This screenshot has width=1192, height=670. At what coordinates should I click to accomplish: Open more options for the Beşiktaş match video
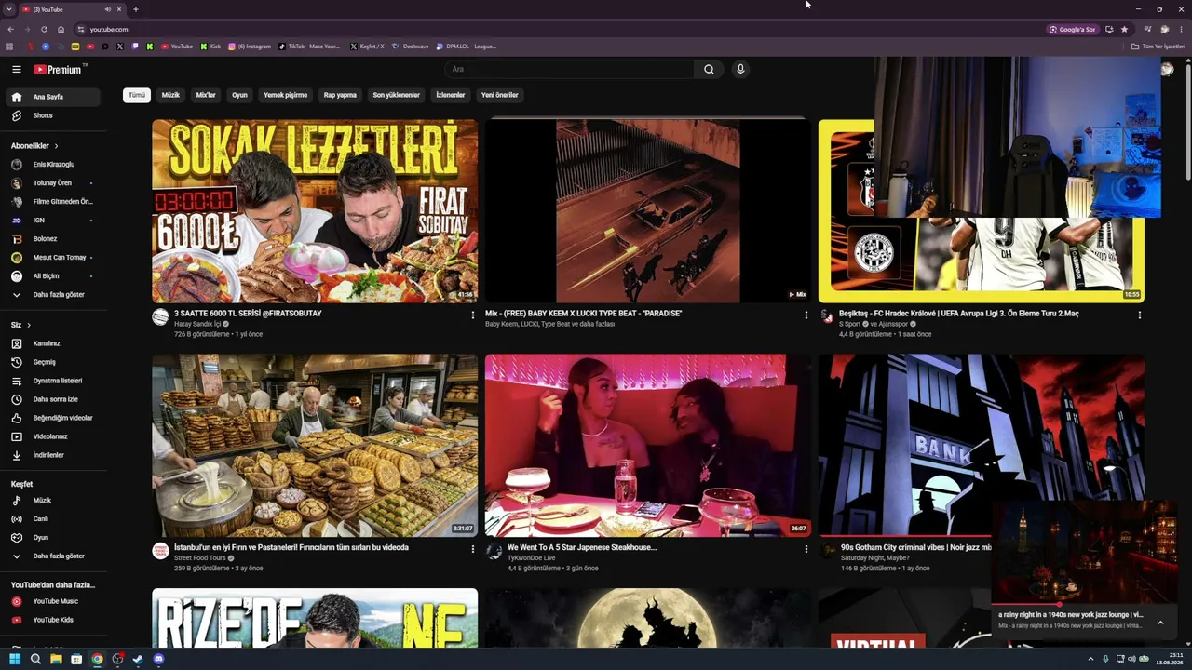coord(1139,315)
